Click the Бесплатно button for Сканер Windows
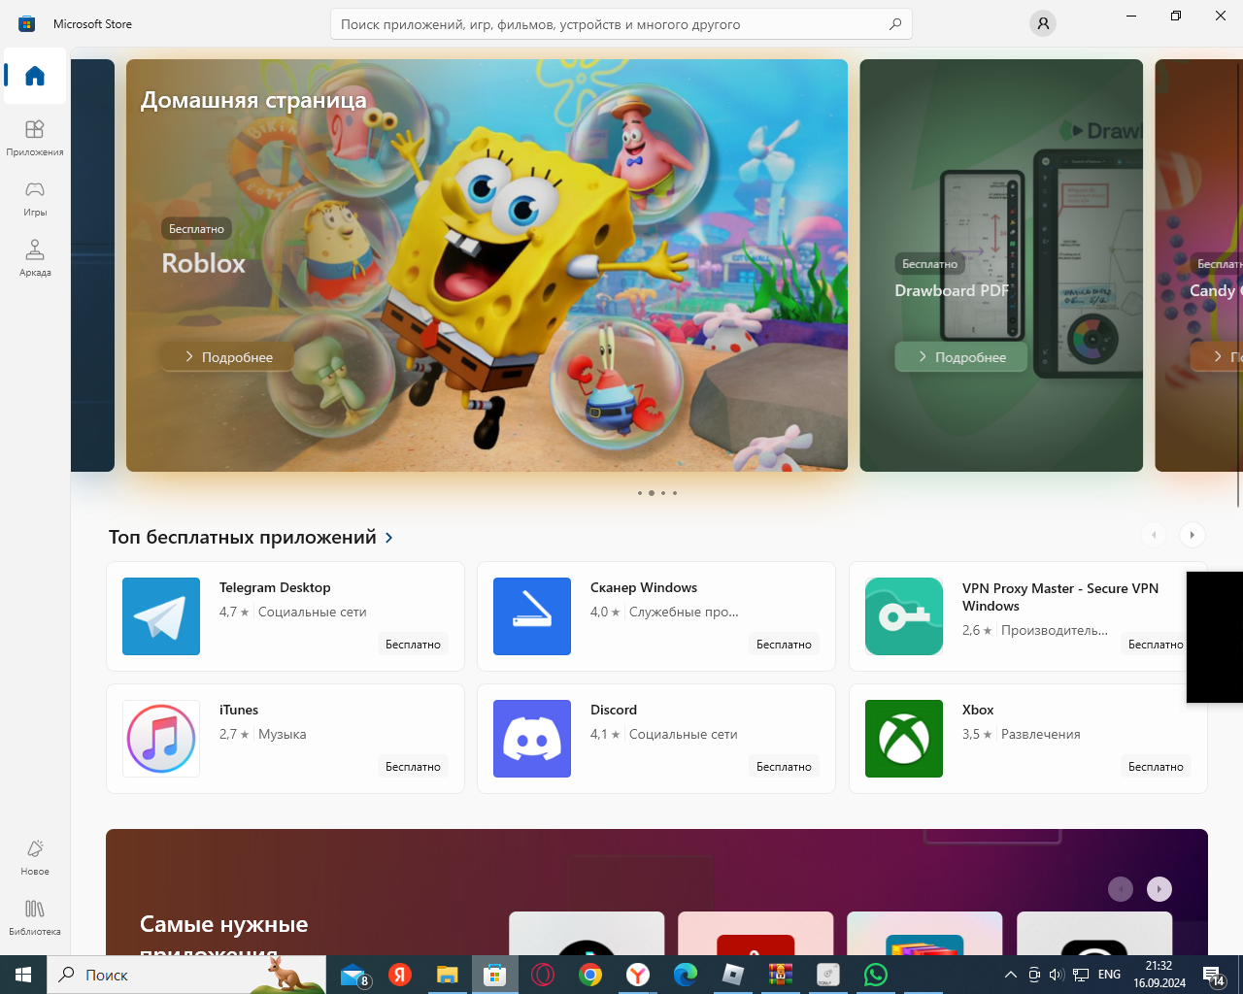Viewport: 1243px width, 994px height. (x=784, y=645)
